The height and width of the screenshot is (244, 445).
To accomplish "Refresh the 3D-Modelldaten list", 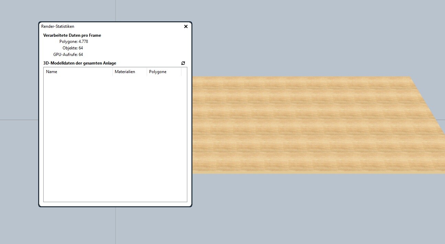I will (183, 63).
